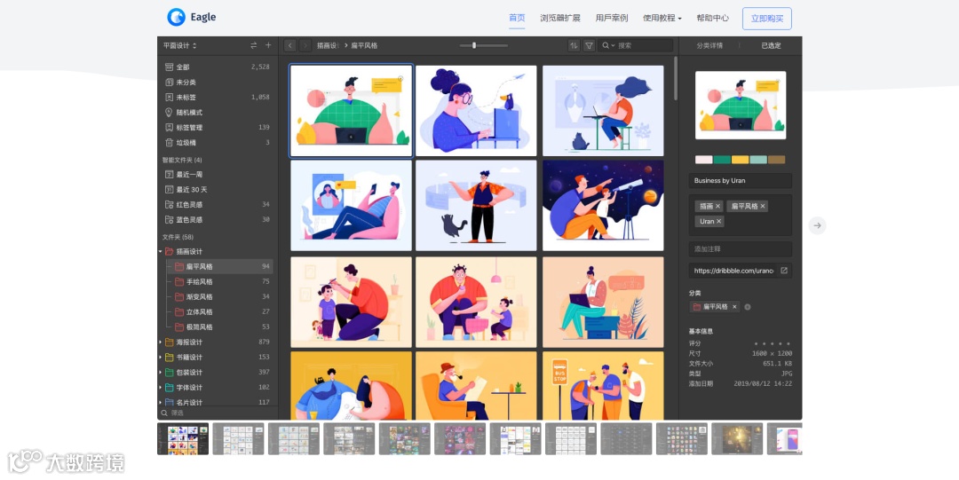
Task: Select 随机模式 in the sidebar
Action: pos(218,113)
